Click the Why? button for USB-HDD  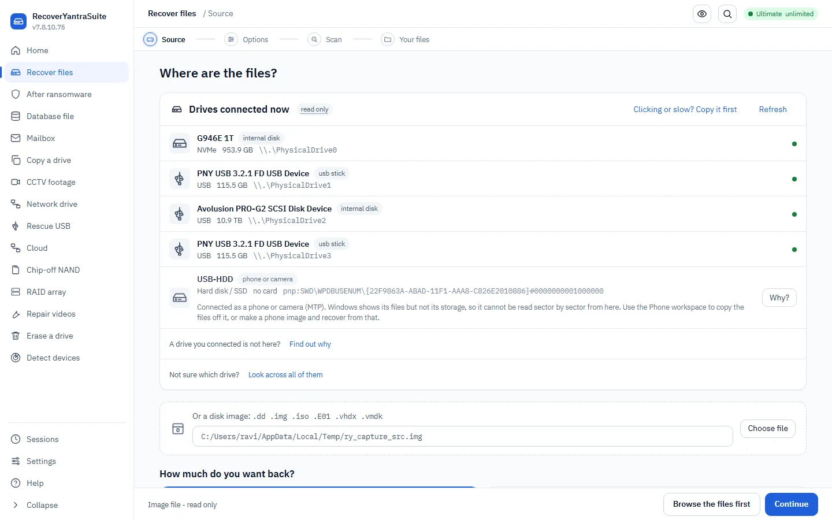pos(779,298)
